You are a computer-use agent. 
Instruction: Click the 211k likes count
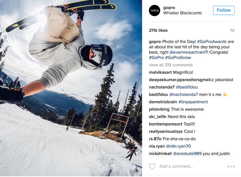158,30
